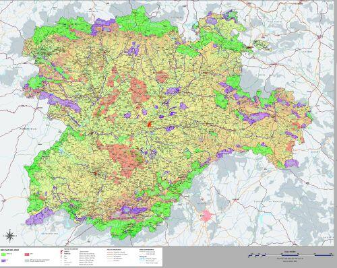Select the green swatch in the legend
The width and height of the screenshot is (337, 268).
click(3, 255)
